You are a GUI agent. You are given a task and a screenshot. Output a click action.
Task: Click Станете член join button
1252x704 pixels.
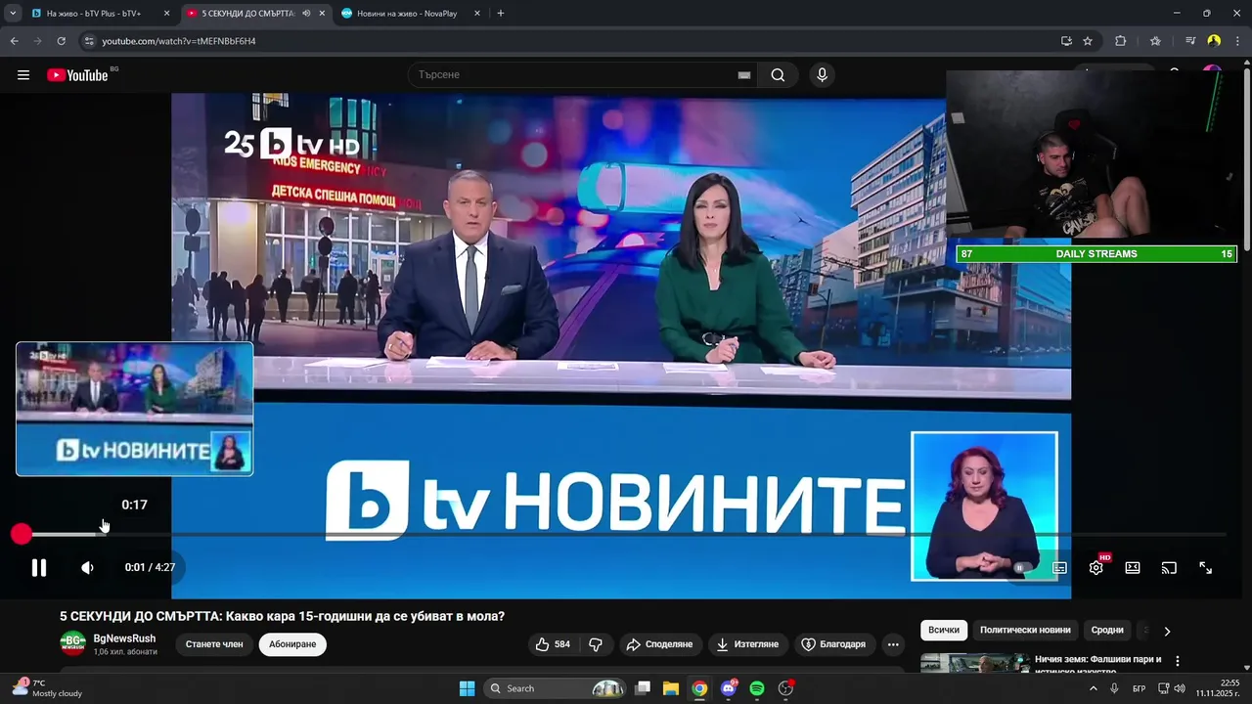pos(214,644)
